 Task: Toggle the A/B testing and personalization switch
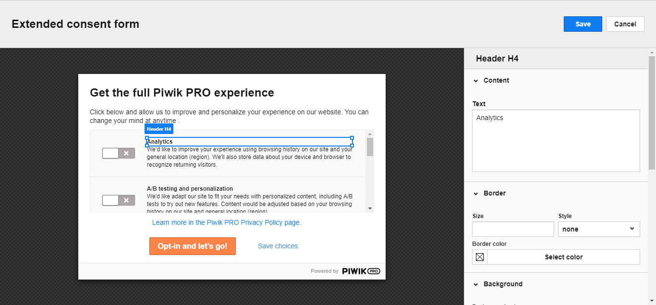[x=118, y=200]
